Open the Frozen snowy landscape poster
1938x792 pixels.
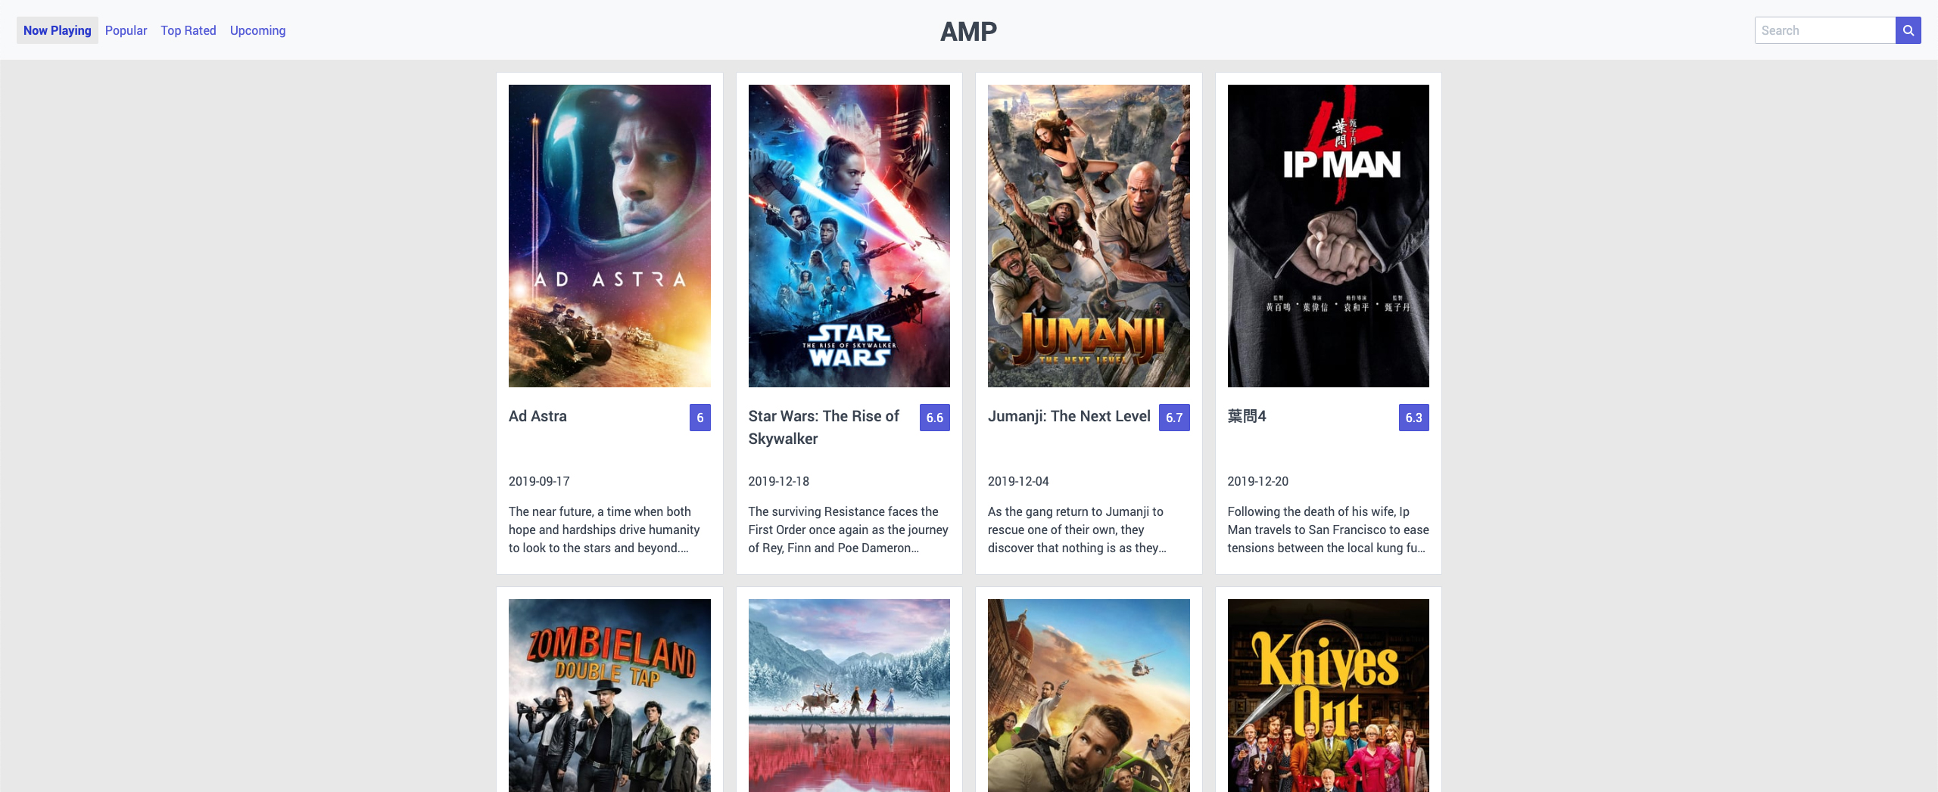pos(849,695)
